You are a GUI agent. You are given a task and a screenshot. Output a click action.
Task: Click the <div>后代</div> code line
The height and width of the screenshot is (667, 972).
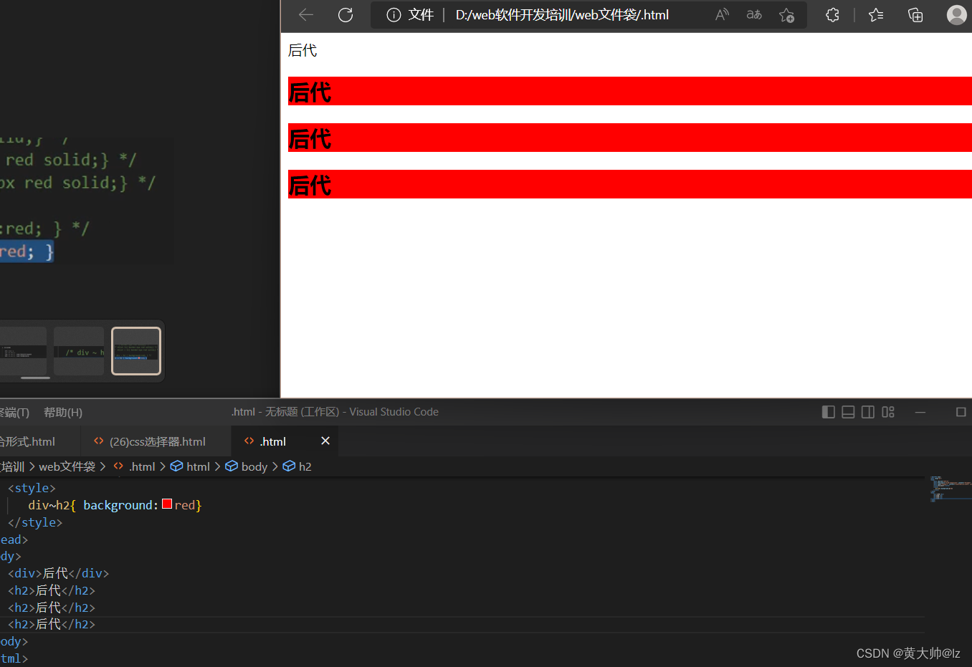[x=58, y=573]
